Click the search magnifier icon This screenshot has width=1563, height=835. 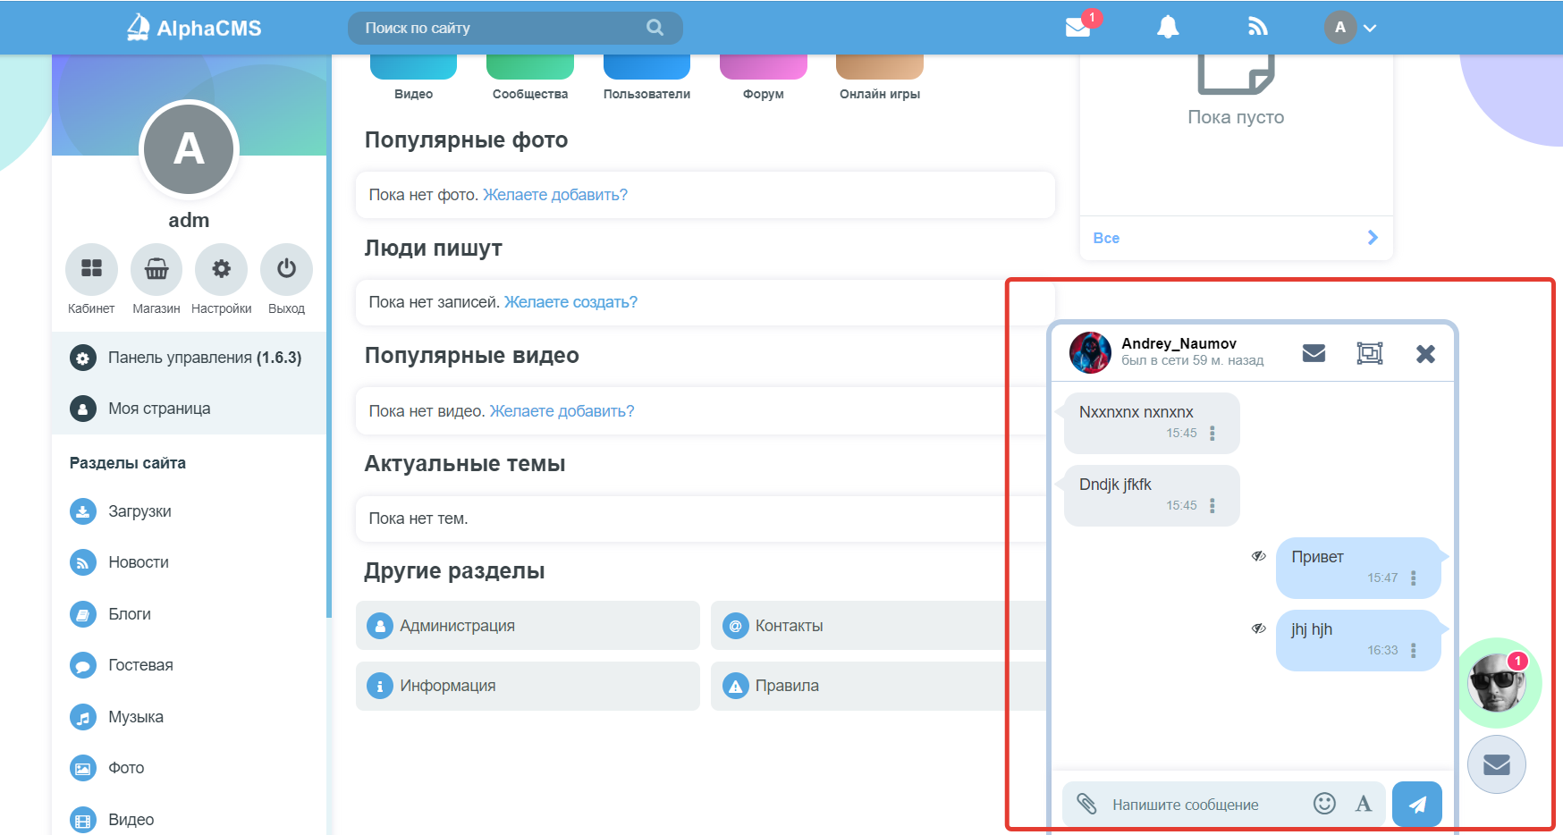tap(655, 28)
